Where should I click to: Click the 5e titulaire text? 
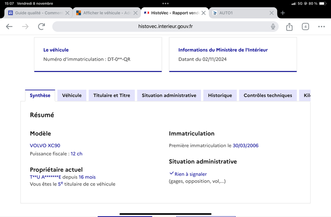[73, 184]
